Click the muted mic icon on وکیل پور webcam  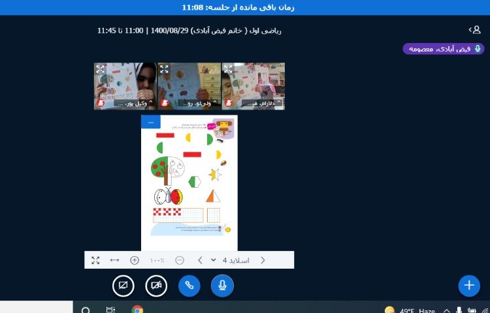coord(101,103)
